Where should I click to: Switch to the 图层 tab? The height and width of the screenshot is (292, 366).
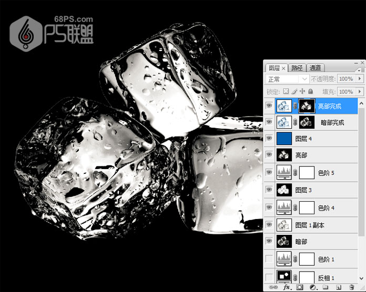(x=274, y=68)
